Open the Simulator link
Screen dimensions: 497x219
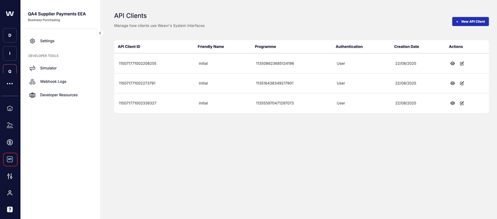click(x=48, y=68)
